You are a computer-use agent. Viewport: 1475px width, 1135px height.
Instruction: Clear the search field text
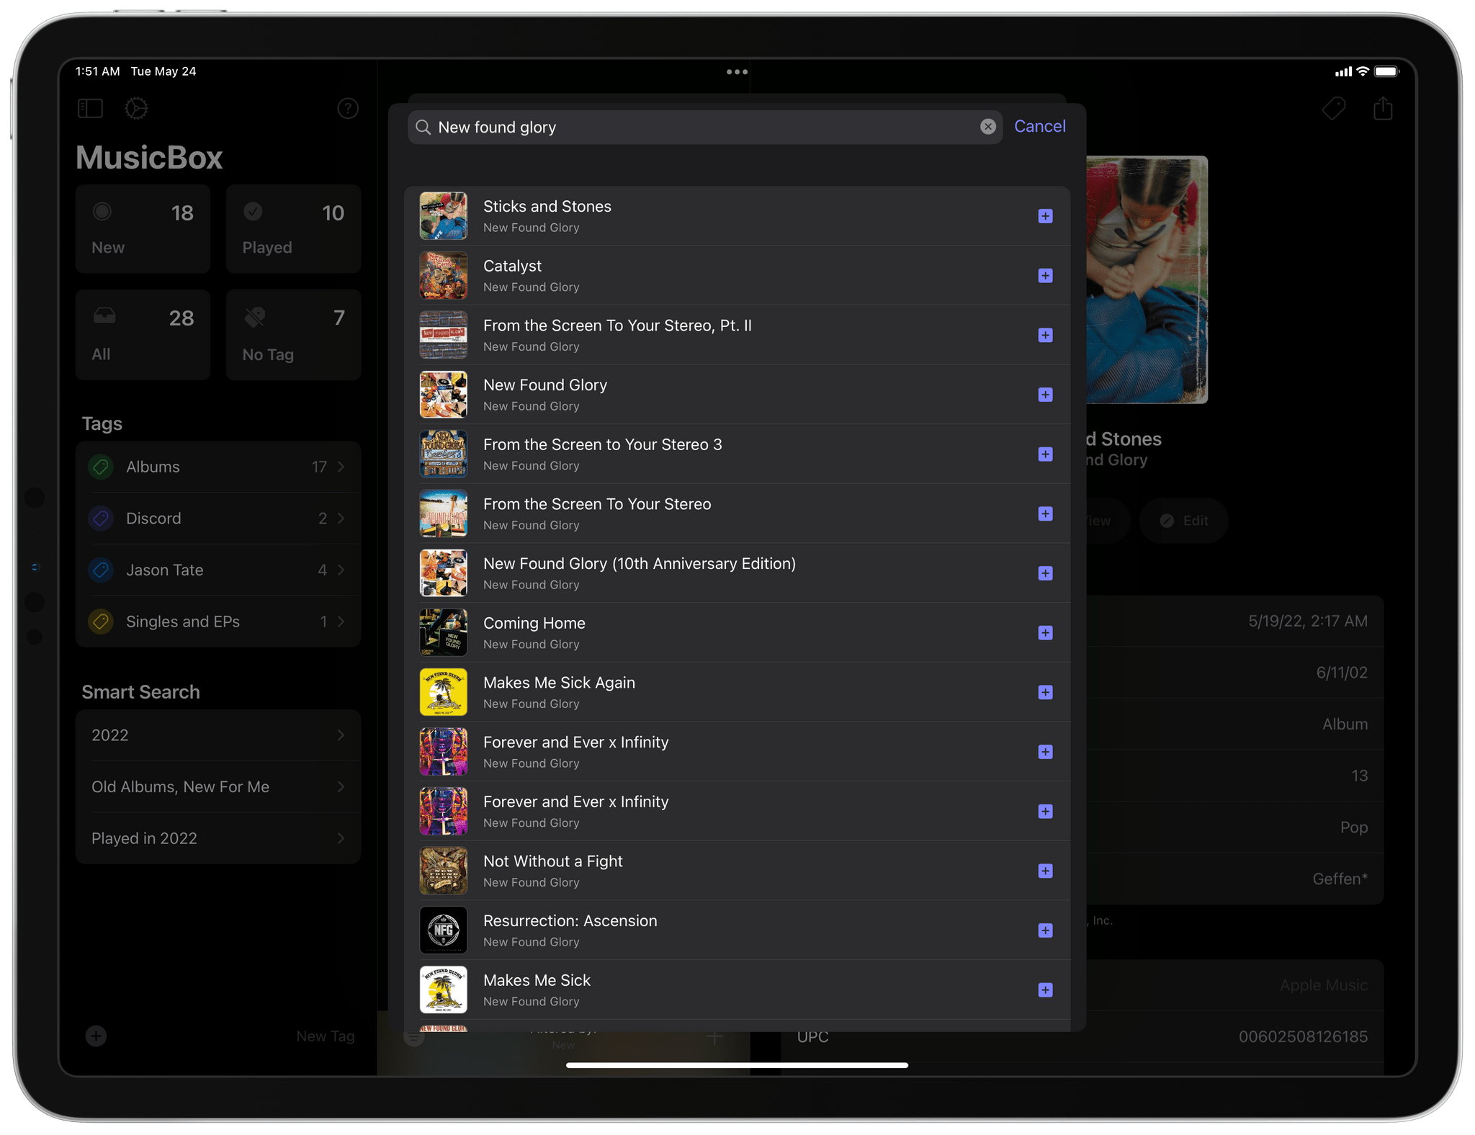tap(987, 127)
